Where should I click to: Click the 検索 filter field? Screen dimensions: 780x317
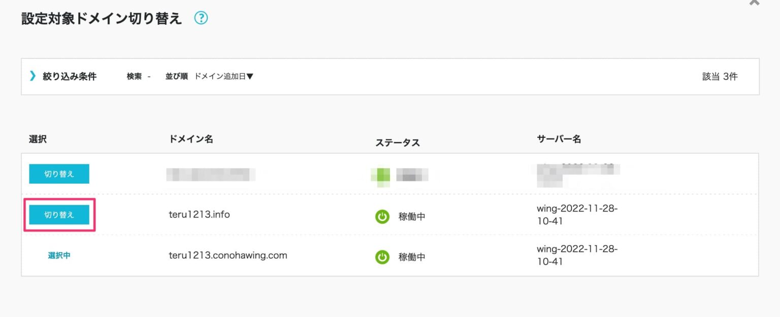(x=139, y=77)
